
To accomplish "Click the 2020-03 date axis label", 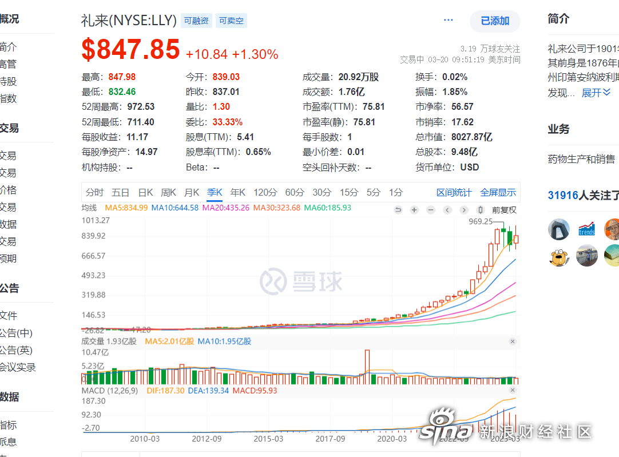I will [x=392, y=439].
